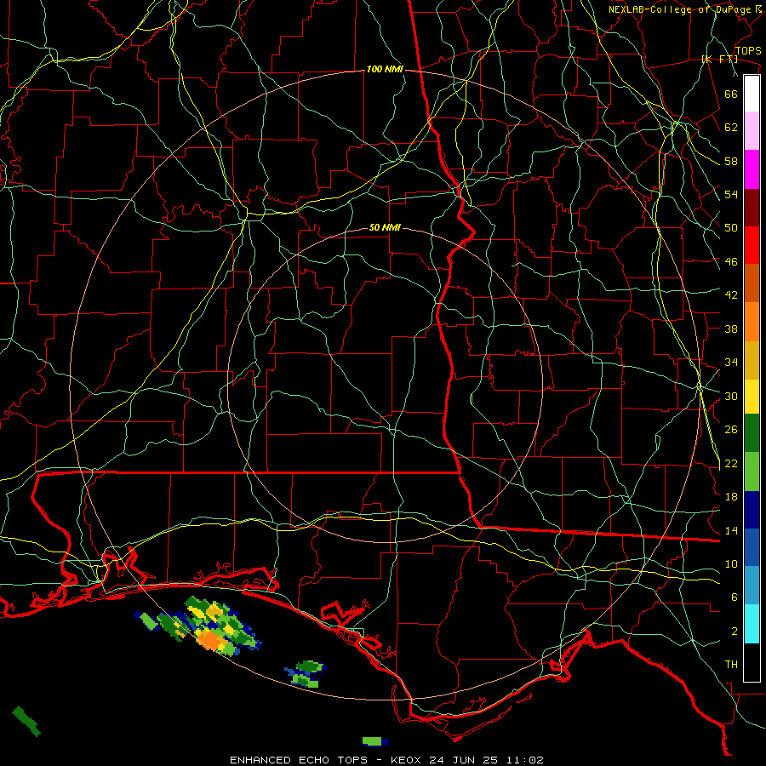This screenshot has height=766, width=766.
Task: Click the 100 NMI range ring label
Action: coord(385,70)
